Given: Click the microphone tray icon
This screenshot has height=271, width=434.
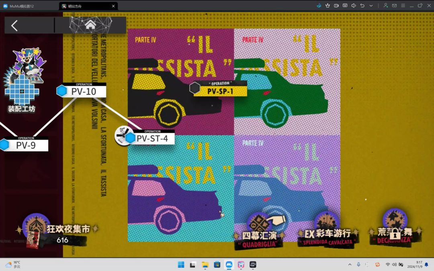Looking at the screenshot, I should coord(358,265).
